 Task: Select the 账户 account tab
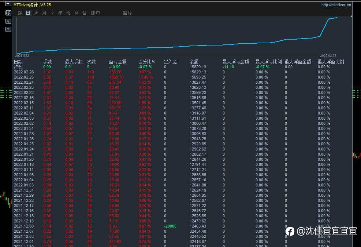point(95,13)
